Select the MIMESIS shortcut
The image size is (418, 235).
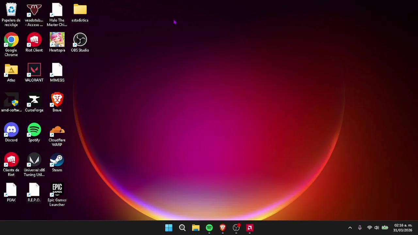click(57, 72)
